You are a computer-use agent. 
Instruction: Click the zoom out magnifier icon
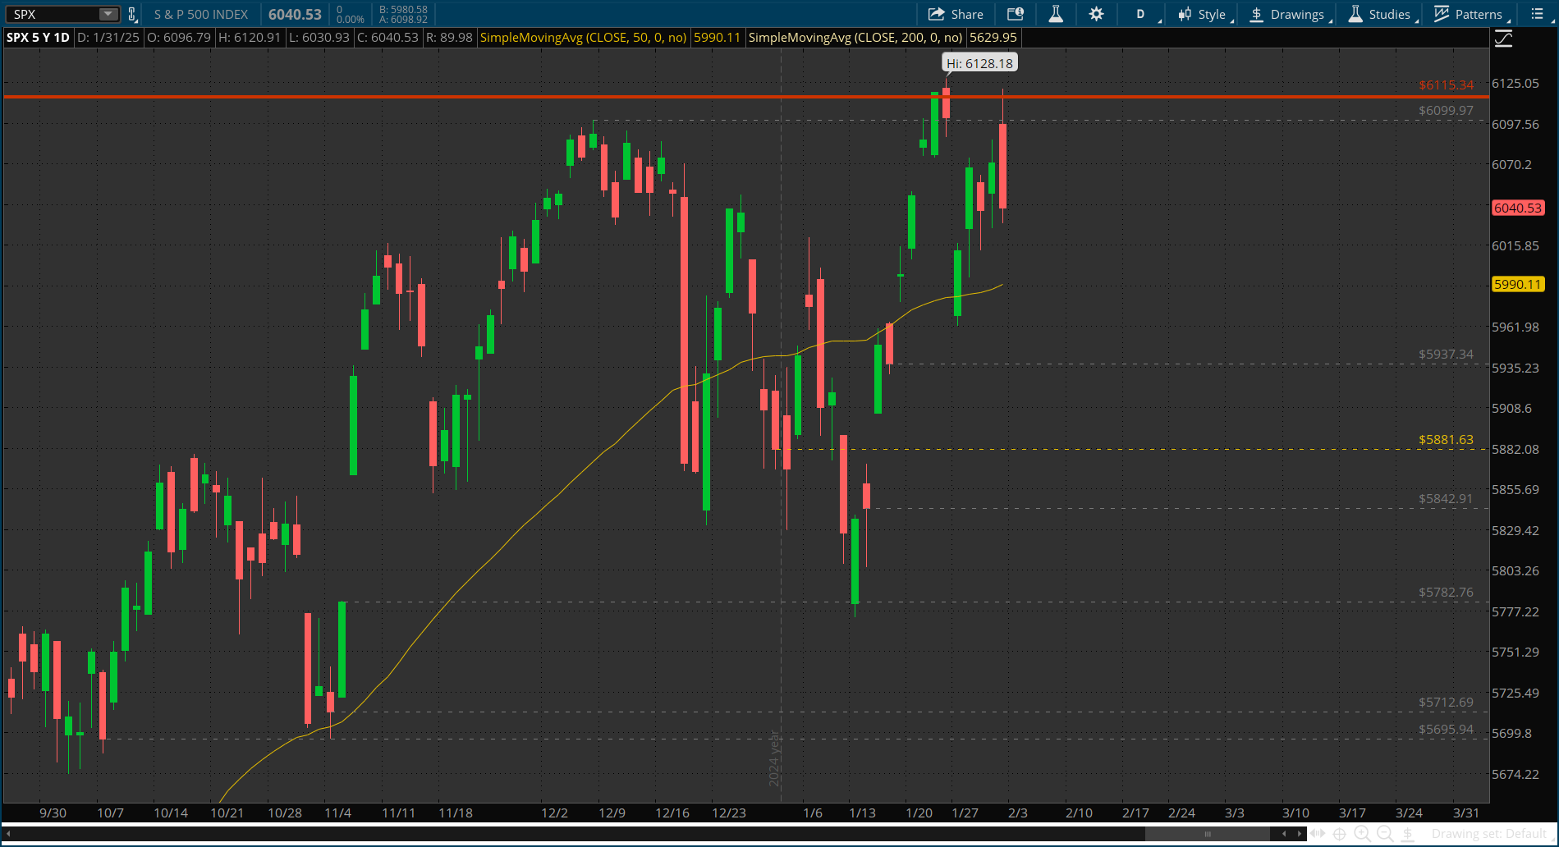(1385, 834)
